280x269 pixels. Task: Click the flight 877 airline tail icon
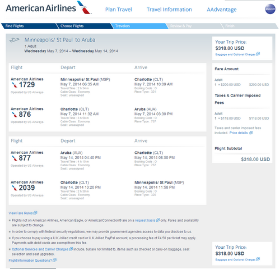click(x=14, y=158)
